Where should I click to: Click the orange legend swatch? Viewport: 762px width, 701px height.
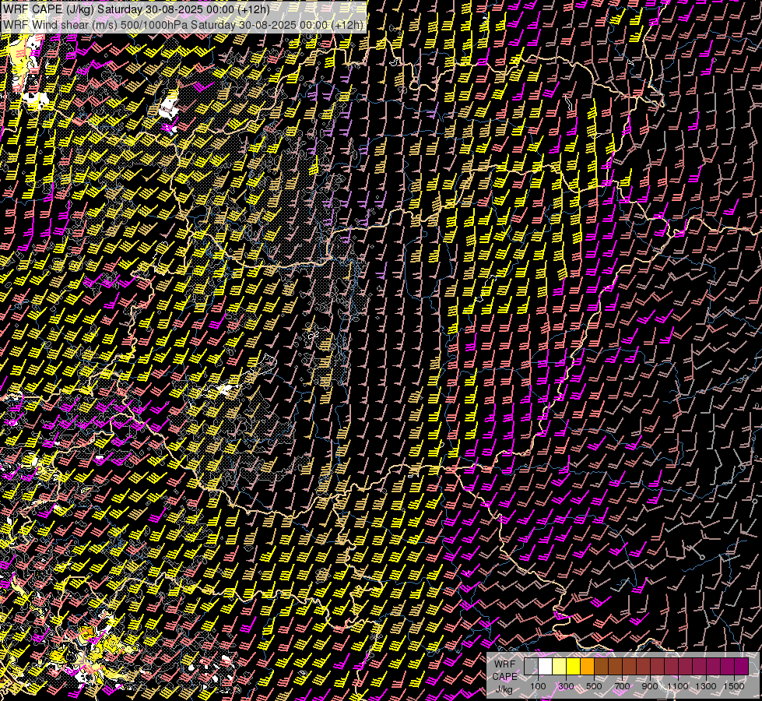(587, 666)
